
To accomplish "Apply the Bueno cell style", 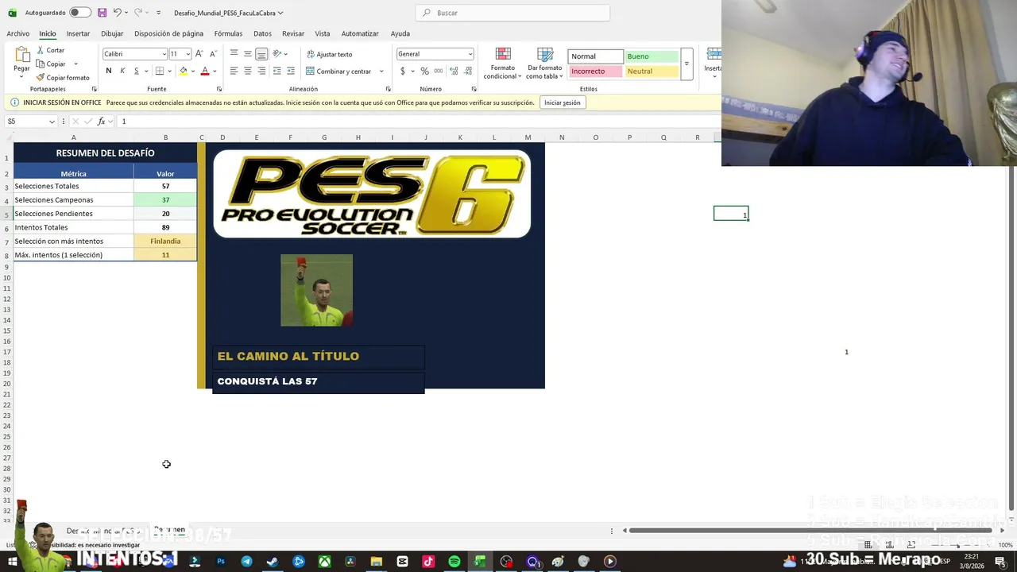I will (652, 56).
